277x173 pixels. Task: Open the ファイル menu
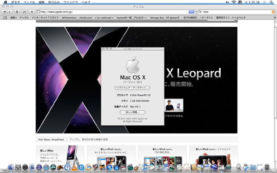[29, 2]
